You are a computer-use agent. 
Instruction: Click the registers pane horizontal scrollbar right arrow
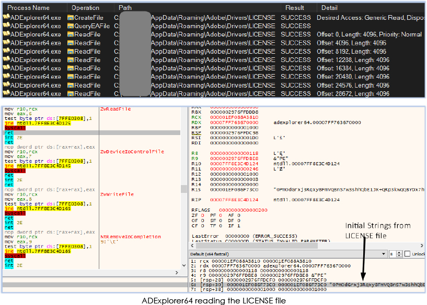(x=422, y=246)
